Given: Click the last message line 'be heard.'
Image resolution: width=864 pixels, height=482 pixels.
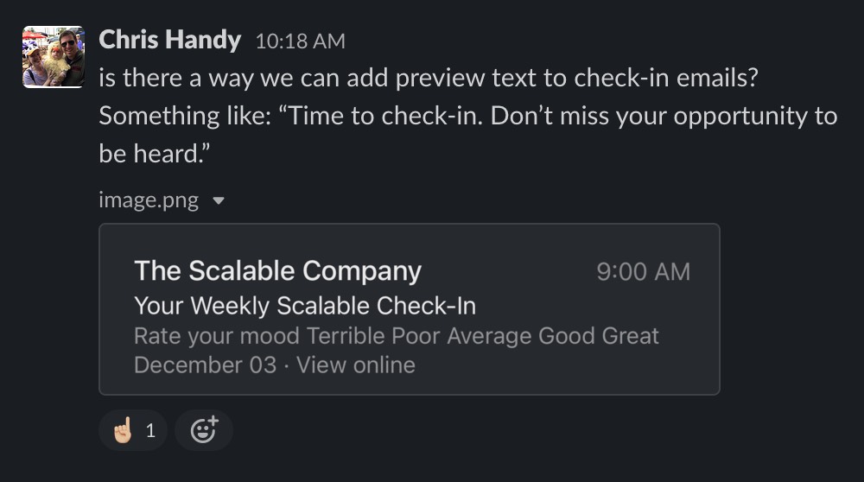Looking at the screenshot, I should point(155,153).
